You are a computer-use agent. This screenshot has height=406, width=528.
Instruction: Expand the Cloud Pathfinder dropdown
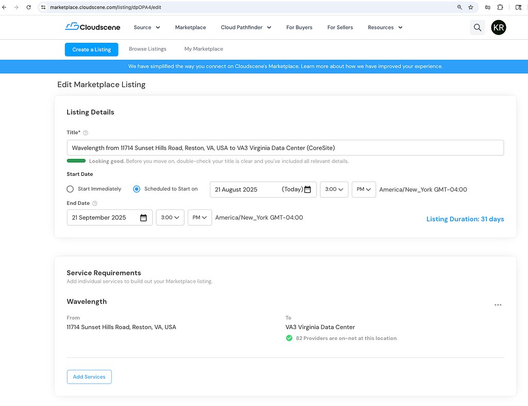[246, 27]
